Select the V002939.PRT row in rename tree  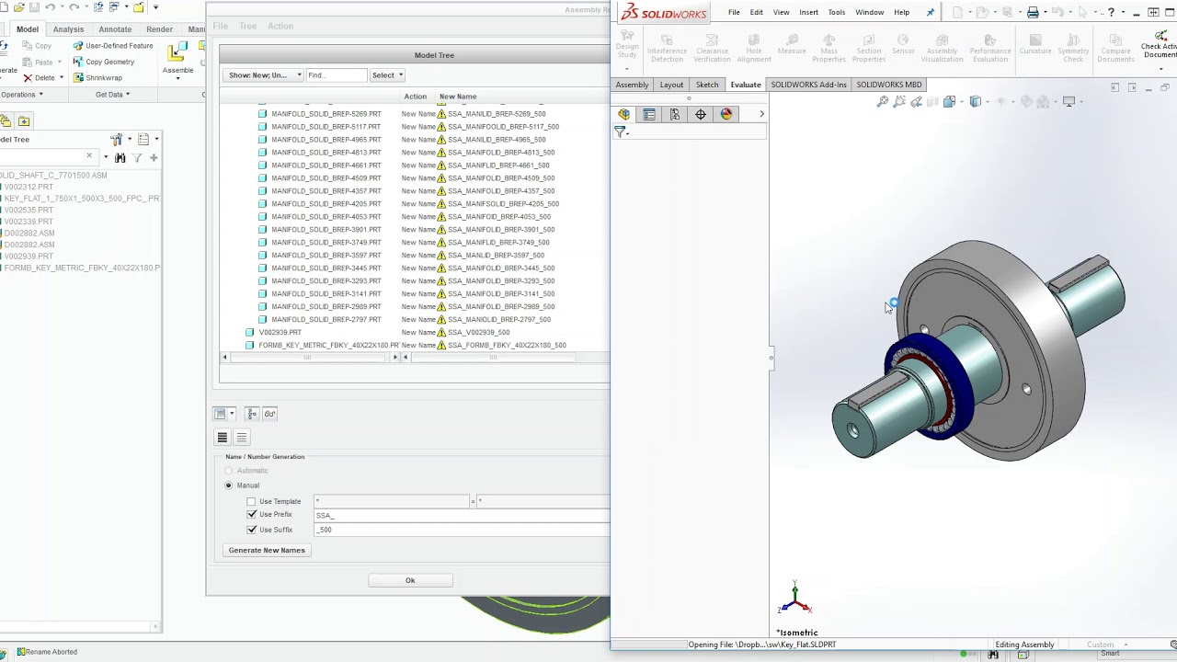(x=412, y=332)
